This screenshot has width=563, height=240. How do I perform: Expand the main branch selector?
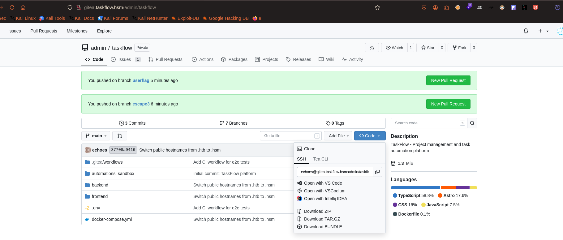click(x=96, y=136)
